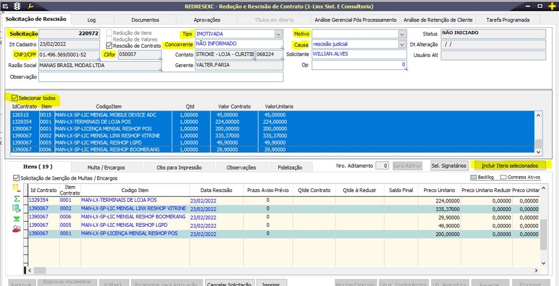Click the green down-arrow icon beside grid
This screenshot has height=286, width=559.
[16, 218]
